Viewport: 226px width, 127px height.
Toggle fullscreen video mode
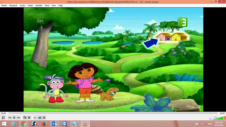[x=25, y=118]
